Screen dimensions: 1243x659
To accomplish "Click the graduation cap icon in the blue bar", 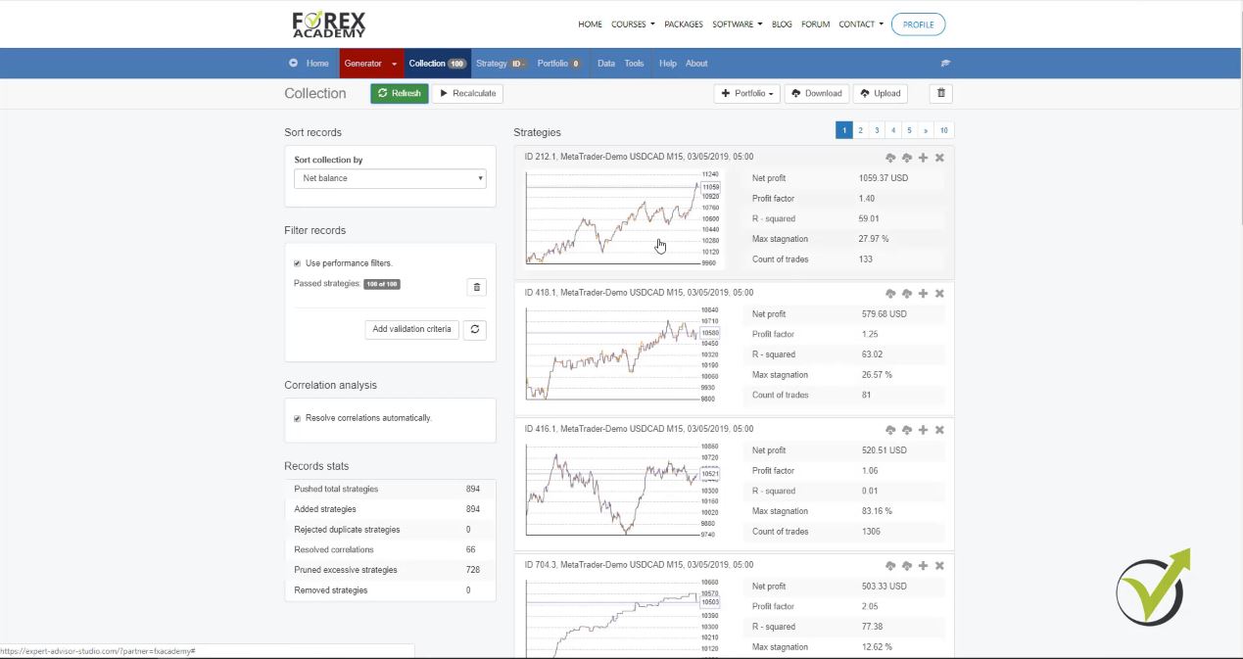I will click(x=945, y=64).
